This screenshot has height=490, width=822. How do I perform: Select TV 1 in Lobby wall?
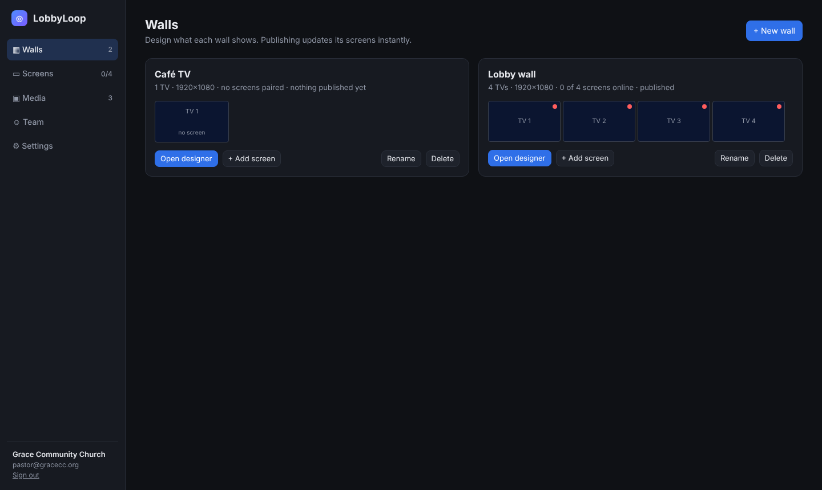524,121
